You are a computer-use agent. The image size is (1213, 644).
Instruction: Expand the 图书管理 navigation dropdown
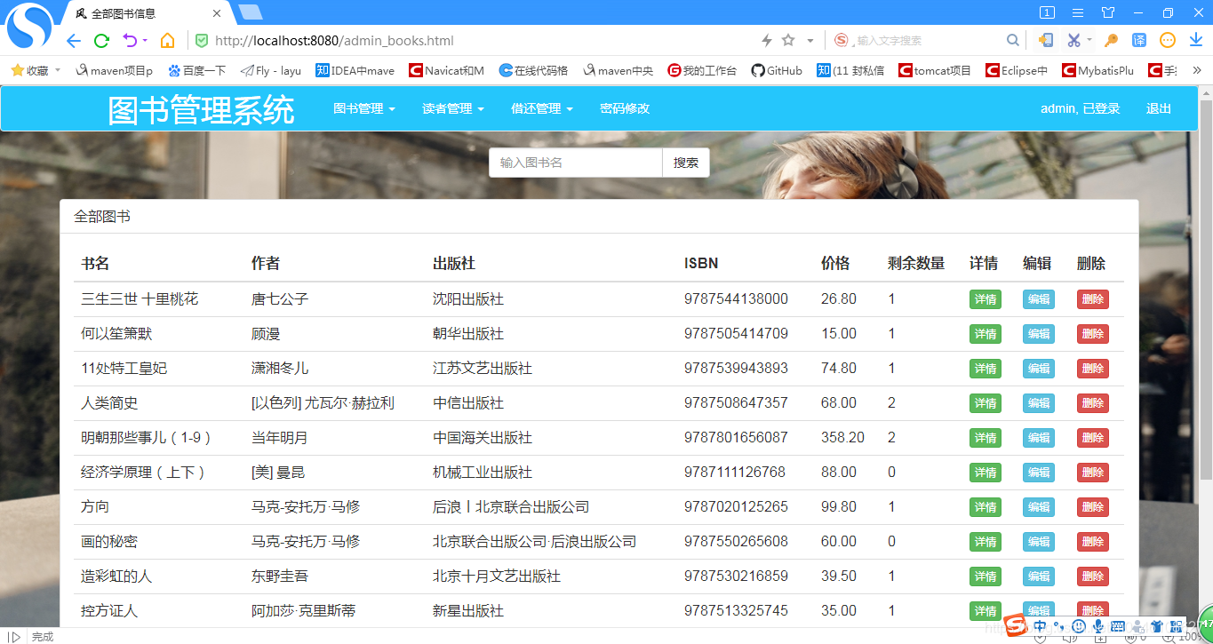tap(363, 108)
